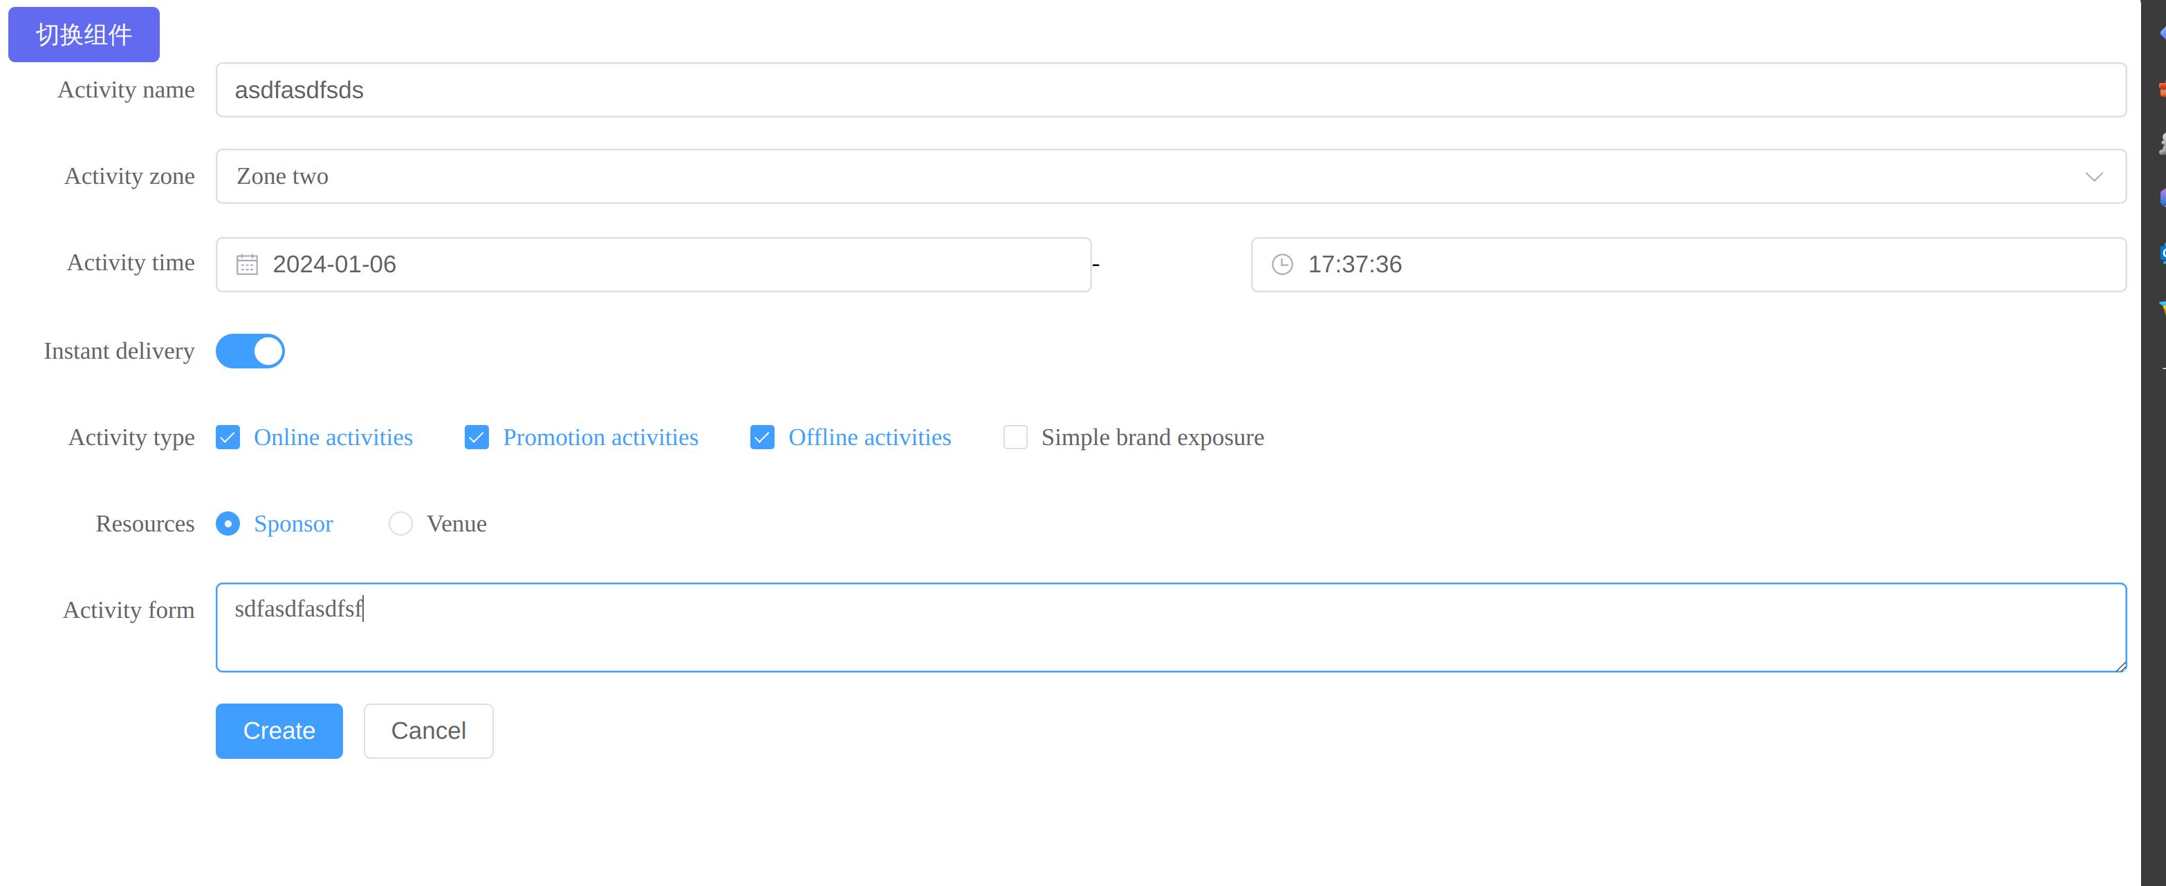Click the Offline activities checkbox icon
Image resolution: width=2166 pixels, height=886 pixels.
761,436
